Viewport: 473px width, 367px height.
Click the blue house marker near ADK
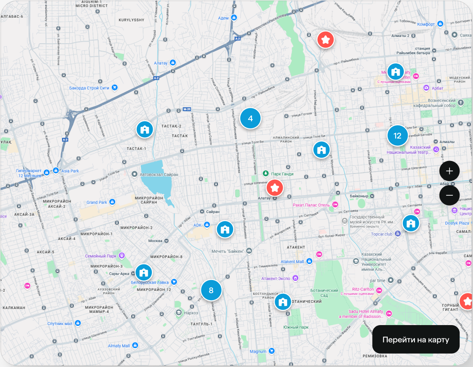[225, 230]
